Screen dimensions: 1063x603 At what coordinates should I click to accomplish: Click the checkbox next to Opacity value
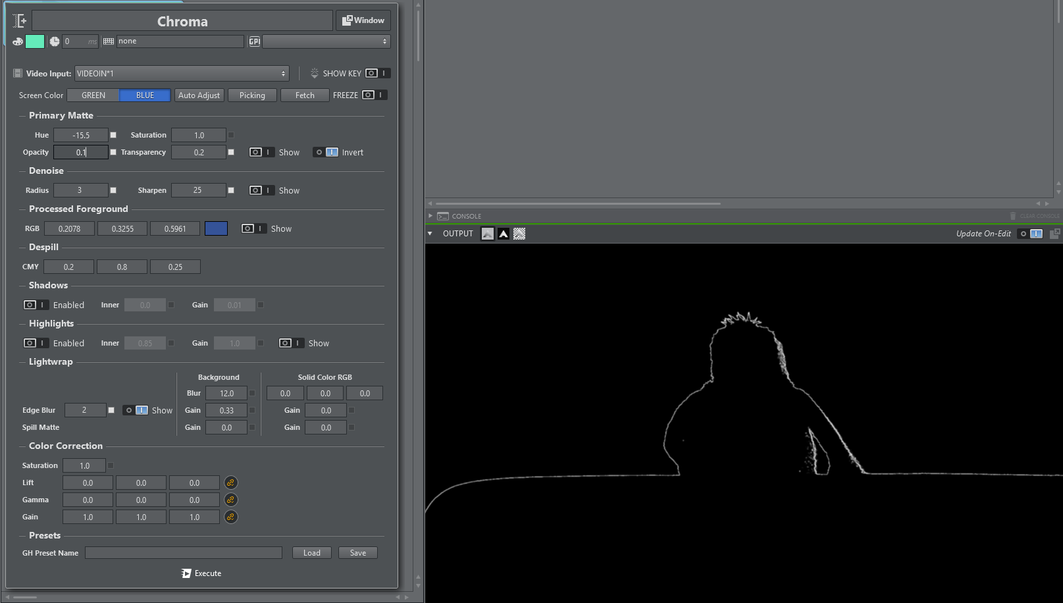point(113,152)
